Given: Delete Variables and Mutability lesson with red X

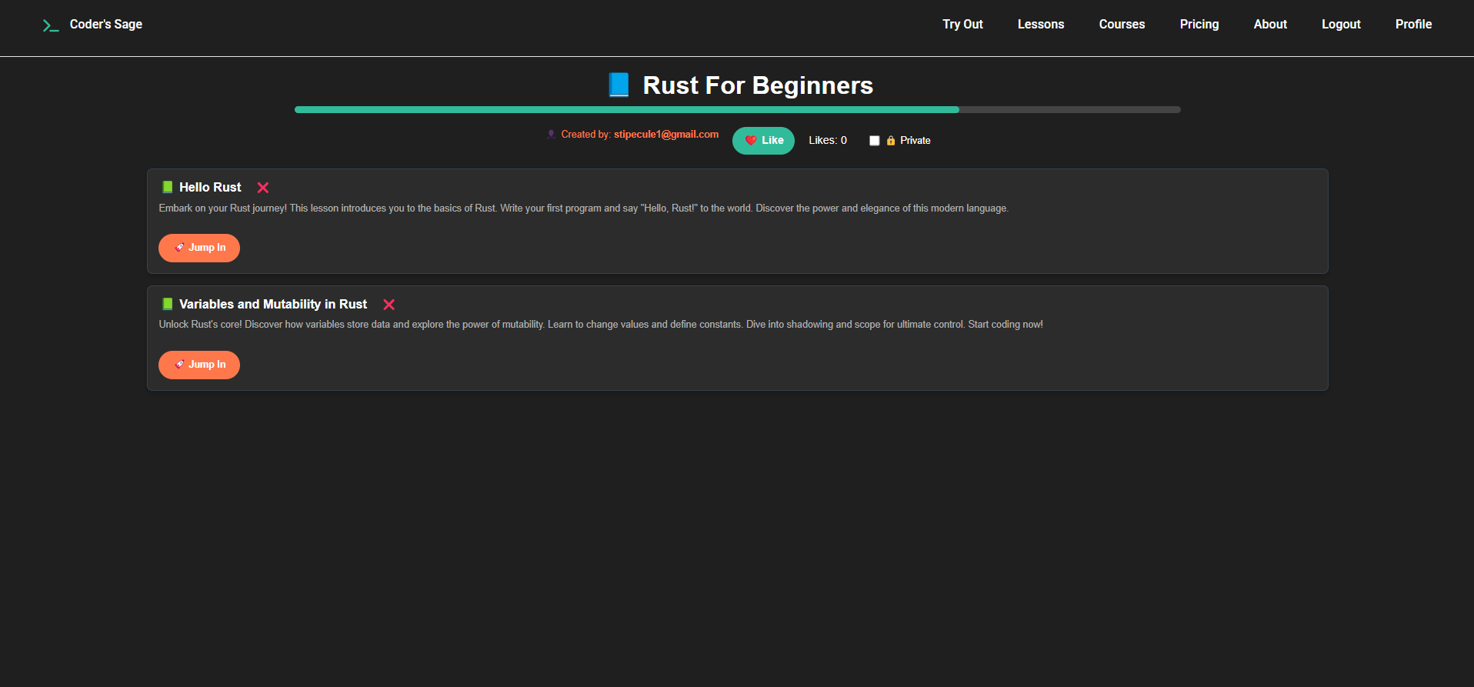Looking at the screenshot, I should (389, 305).
